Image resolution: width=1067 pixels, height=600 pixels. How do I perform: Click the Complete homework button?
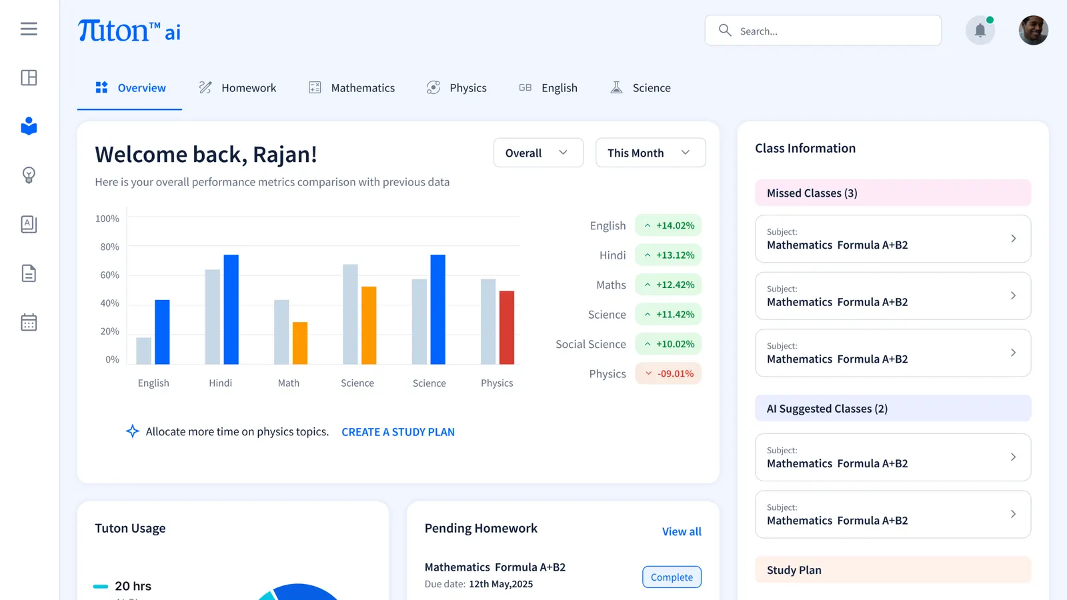point(672,577)
